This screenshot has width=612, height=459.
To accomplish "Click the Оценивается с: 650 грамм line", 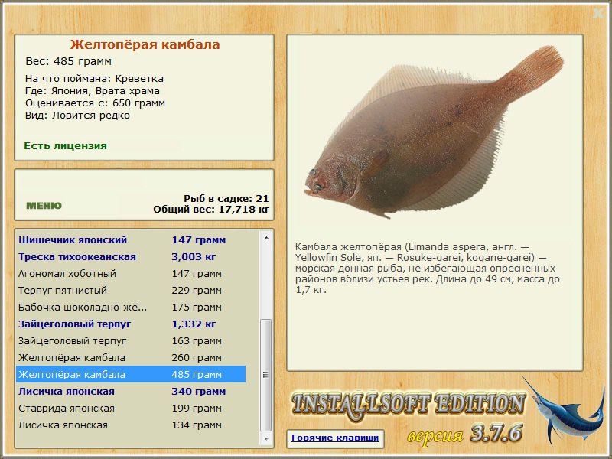I will pos(95,103).
